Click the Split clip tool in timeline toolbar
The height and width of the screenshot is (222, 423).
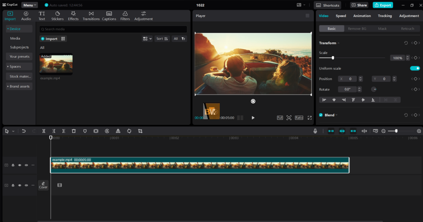point(43,131)
